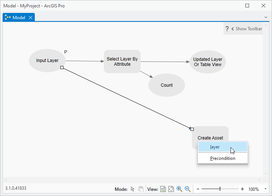This screenshot has width=272, height=196.
Task: Click the zoom out magnifier icon
Action: (188, 189)
